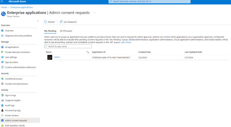Viewport: 231px width, 127px height.
Task: Click the User settings icon
Action: (x=2, y=57)
